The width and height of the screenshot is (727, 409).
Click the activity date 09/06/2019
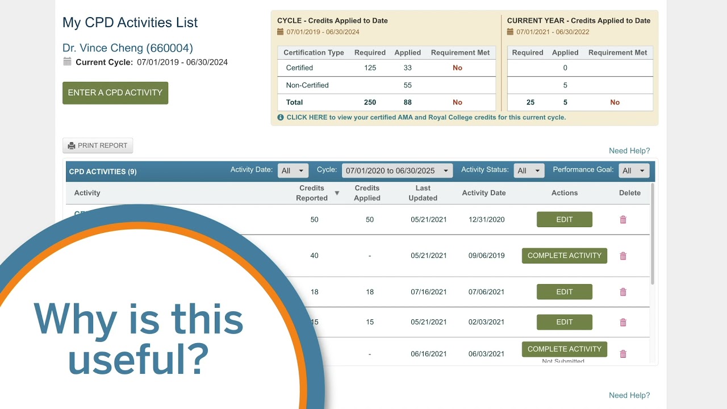tap(486, 256)
